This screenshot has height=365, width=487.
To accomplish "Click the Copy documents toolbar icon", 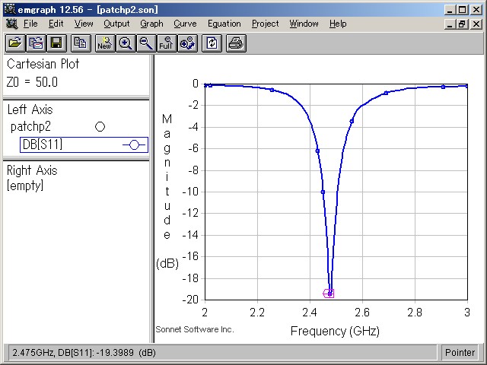I will click(81, 43).
